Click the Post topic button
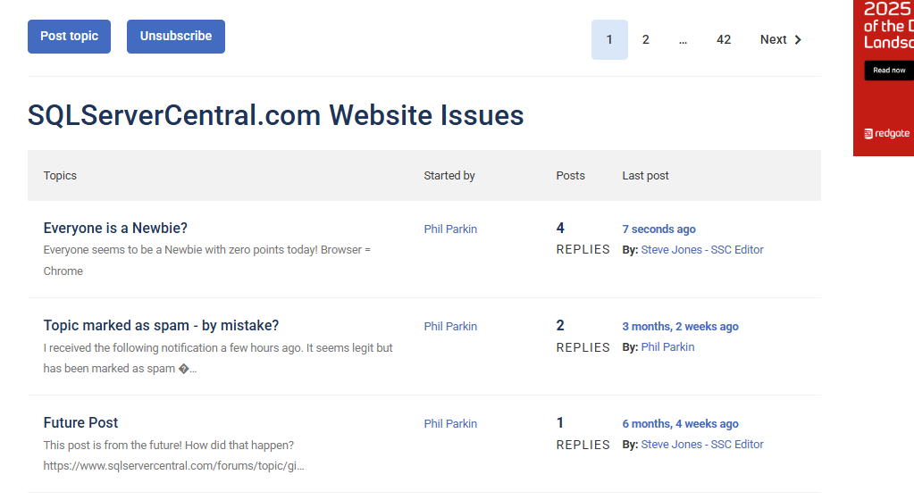The image size is (914, 500). (69, 37)
